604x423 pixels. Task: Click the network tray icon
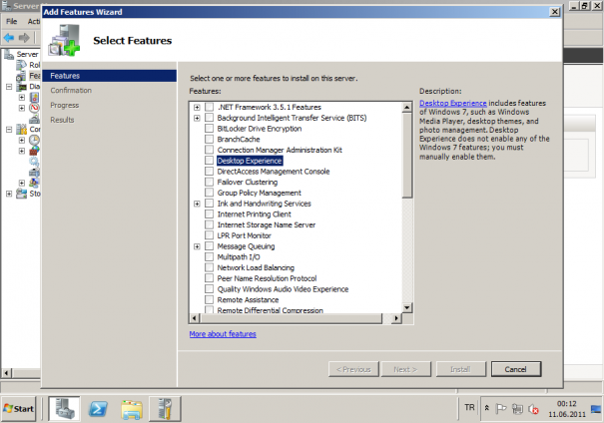517,409
